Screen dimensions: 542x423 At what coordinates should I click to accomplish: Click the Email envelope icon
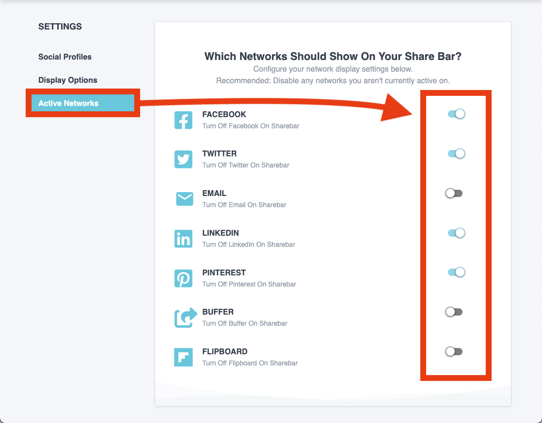pyautogui.click(x=185, y=199)
